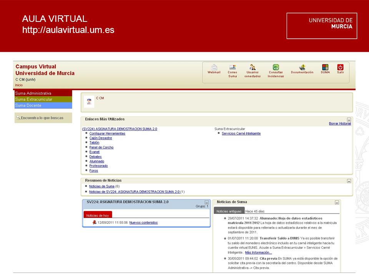The image size is (369, 276).
Task: Open the Nuevos contenidos news link
Action: pyautogui.click(x=143, y=222)
